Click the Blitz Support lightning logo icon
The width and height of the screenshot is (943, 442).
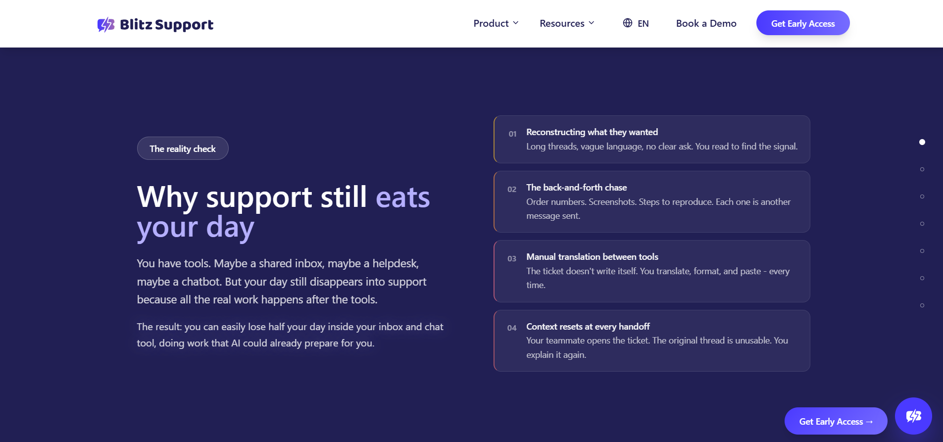pos(106,24)
